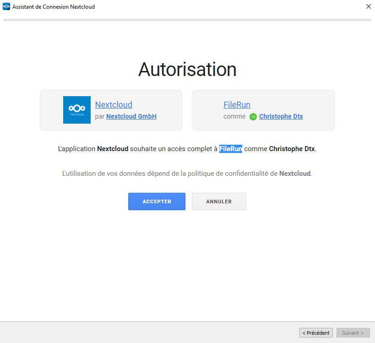This screenshot has width=375, height=343.
Task: Click the greyed-out Suivant button
Action: 353,333
